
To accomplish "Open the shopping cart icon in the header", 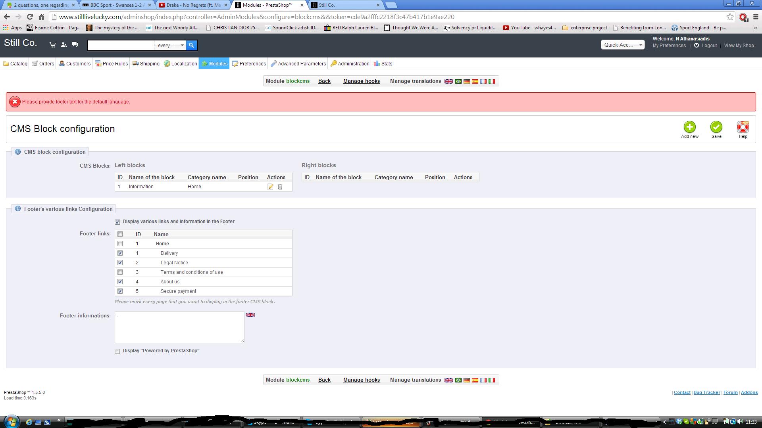I will 52,45.
